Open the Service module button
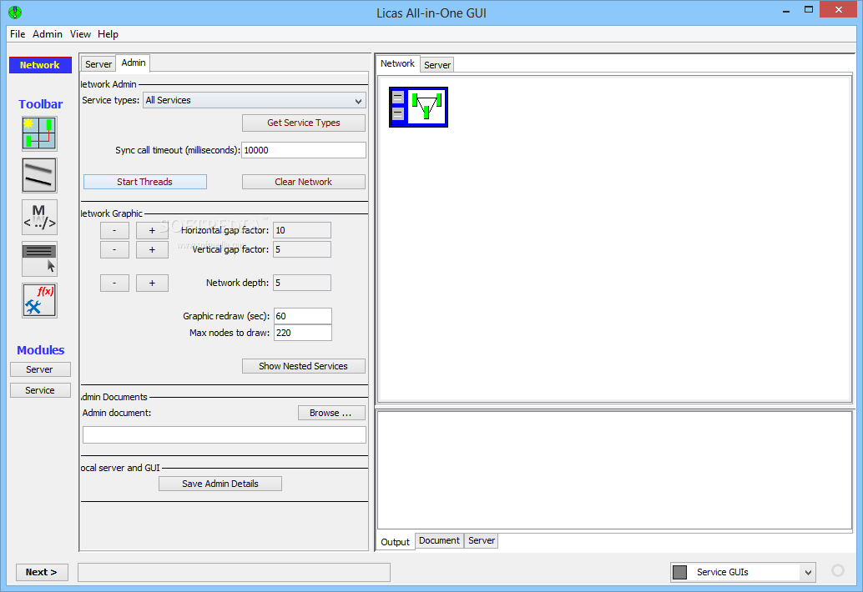Image resolution: width=863 pixels, height=592 pixels. 40,390
